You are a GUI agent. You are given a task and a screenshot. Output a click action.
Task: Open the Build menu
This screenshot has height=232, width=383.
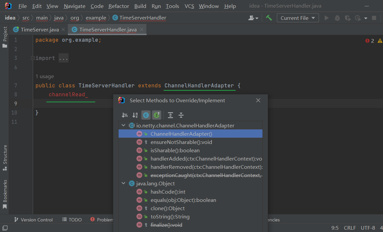tap(140, 6)
